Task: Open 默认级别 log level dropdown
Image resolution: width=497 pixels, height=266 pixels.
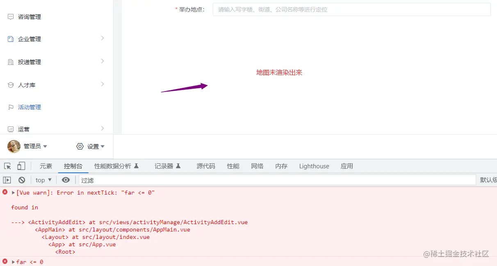Action: click(x=488, y=180)
